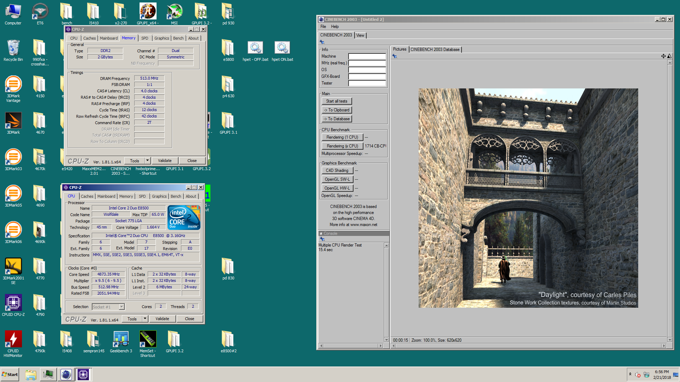Open CINEBENCH 2003 Database tab
This screenshot has width=680, height=382.
[x=435, y=50]
